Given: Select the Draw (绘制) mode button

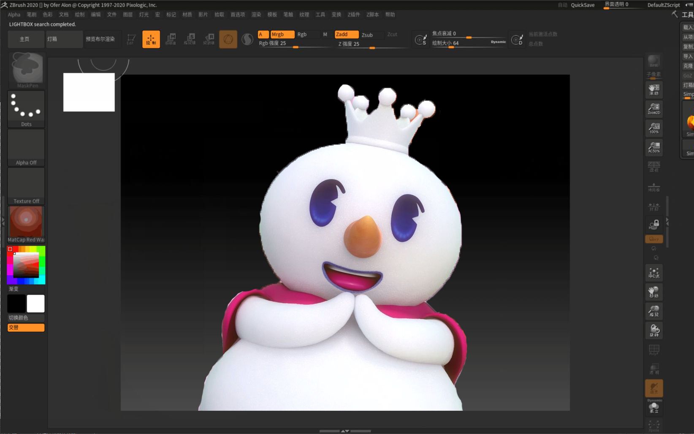Looking at the screenshot, I should click(151, 39).
